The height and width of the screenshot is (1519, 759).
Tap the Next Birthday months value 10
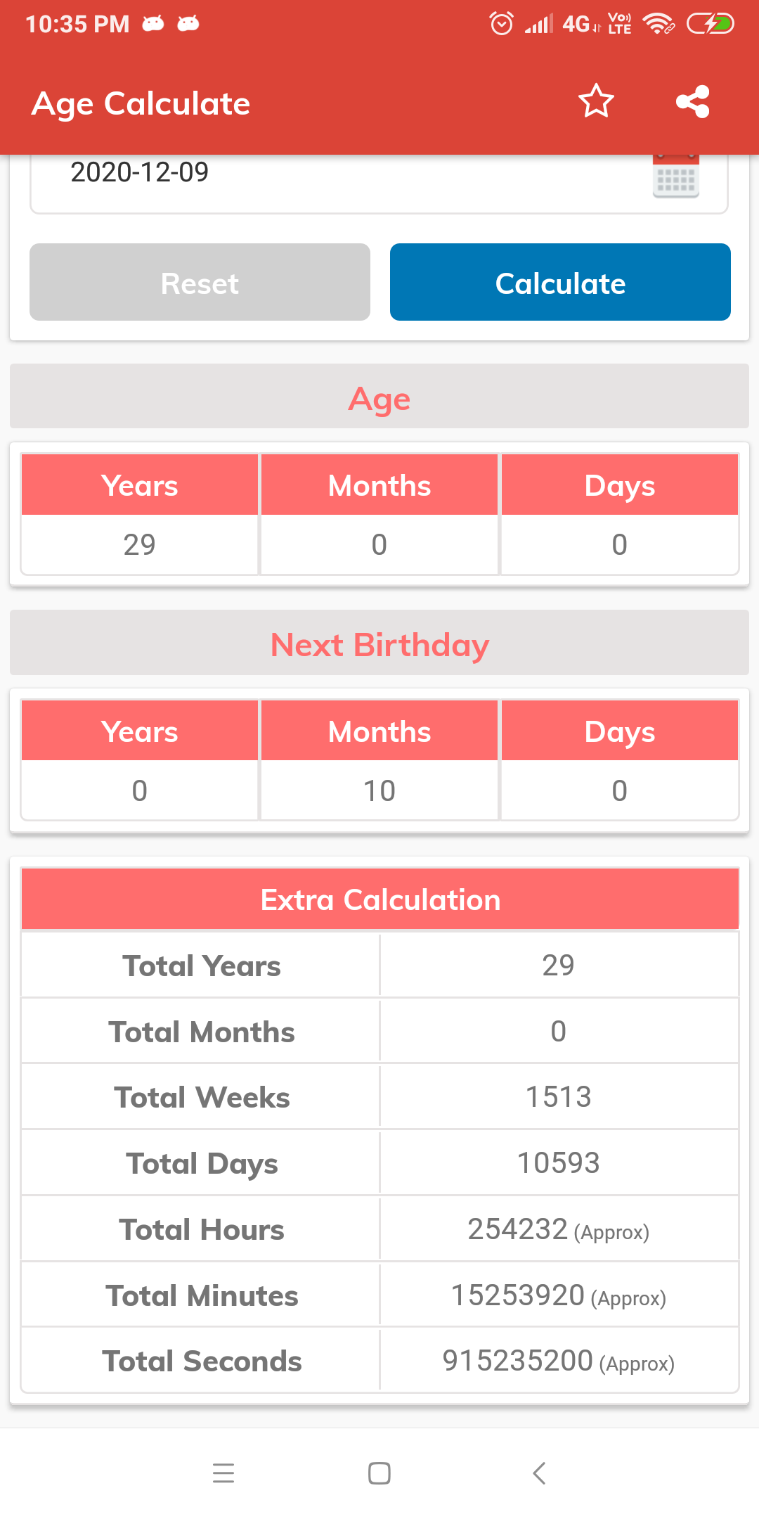[379, 791]
